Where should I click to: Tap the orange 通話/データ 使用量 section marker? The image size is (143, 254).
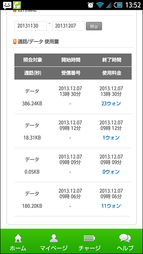point(15,42)
